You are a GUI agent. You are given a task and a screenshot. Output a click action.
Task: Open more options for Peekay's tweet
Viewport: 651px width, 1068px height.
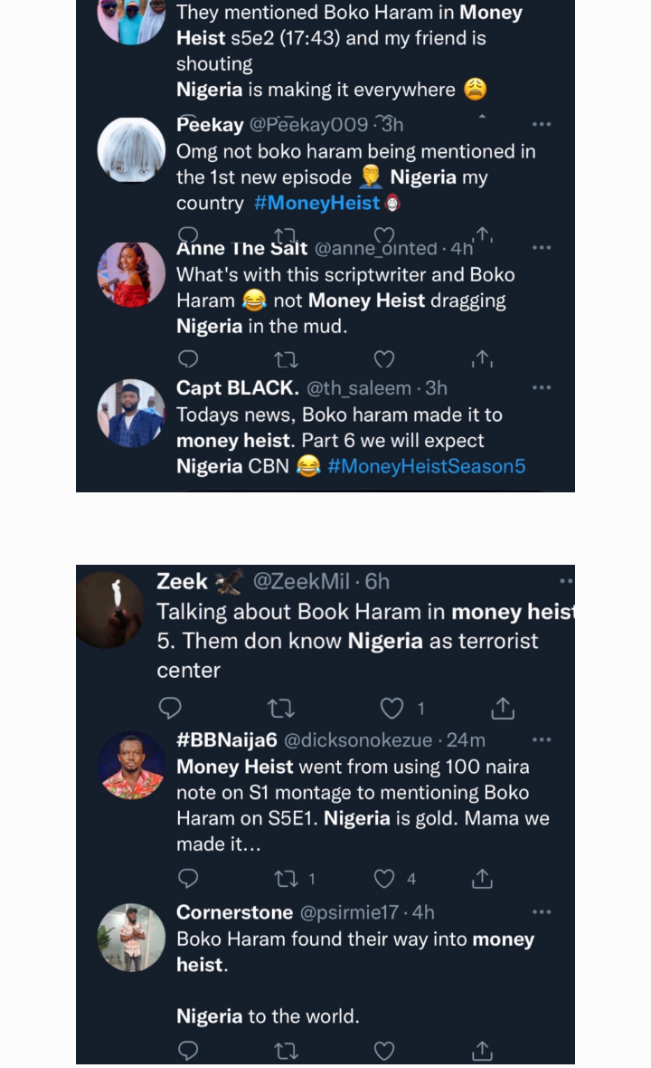542,124
